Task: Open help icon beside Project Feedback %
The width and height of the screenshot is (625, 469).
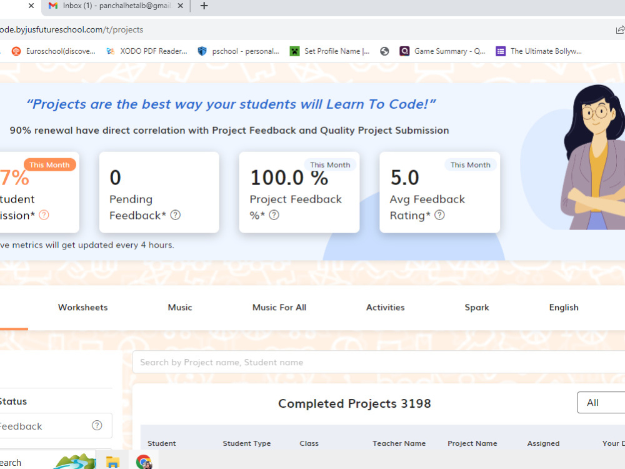Action: (274, 215)
